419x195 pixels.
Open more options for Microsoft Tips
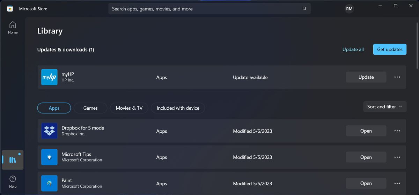[397, 157]
